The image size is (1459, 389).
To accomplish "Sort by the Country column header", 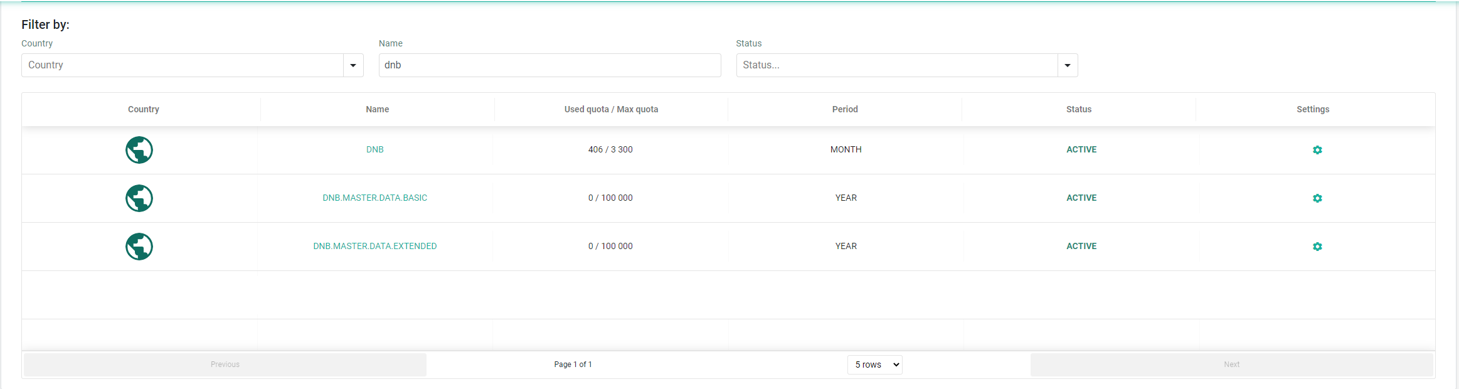I will click(x=144, y=109).
